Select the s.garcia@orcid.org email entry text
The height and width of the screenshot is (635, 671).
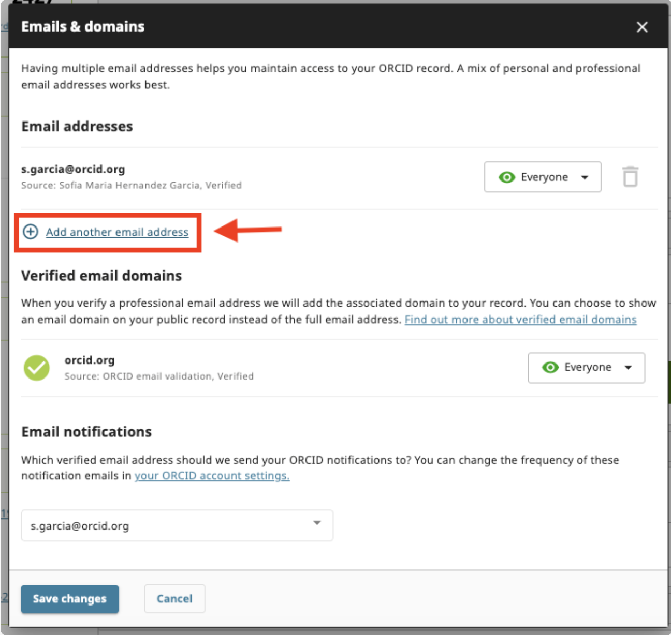73,169
